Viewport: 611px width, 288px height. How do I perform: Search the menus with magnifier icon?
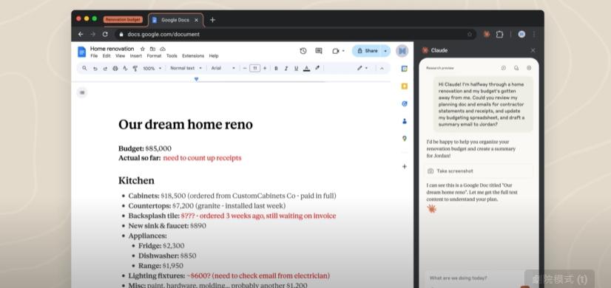pos(84,68)
